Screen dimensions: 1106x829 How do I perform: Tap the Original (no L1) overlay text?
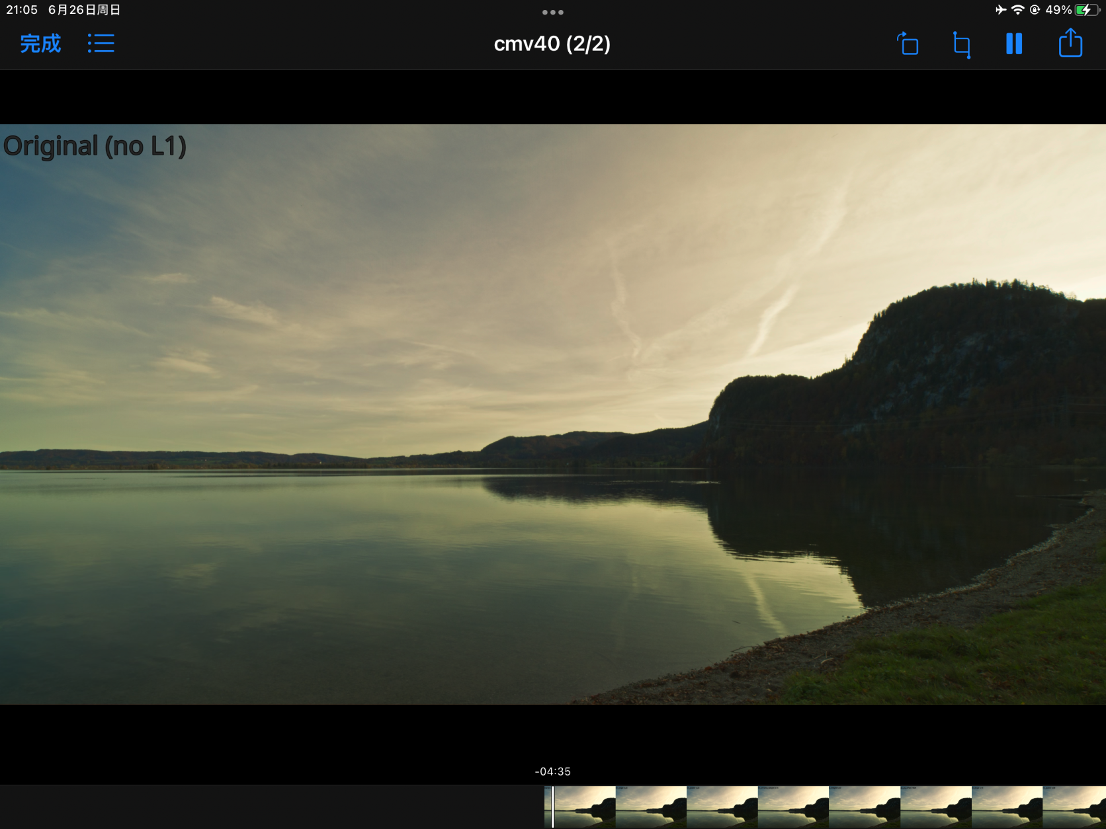click(x=95, y=146)
